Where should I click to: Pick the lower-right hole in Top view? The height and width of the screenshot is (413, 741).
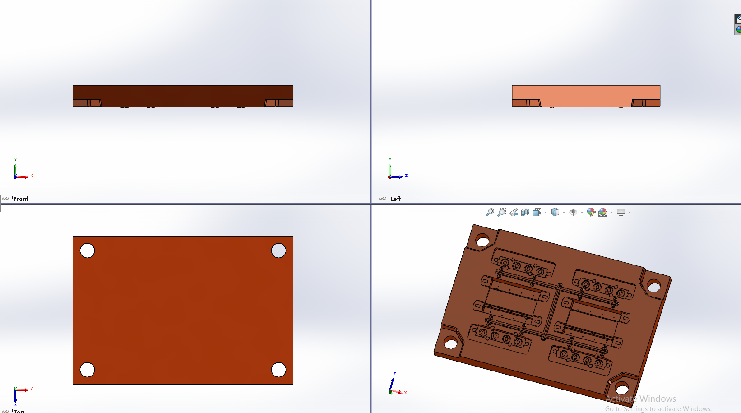(x=278, y=370)
